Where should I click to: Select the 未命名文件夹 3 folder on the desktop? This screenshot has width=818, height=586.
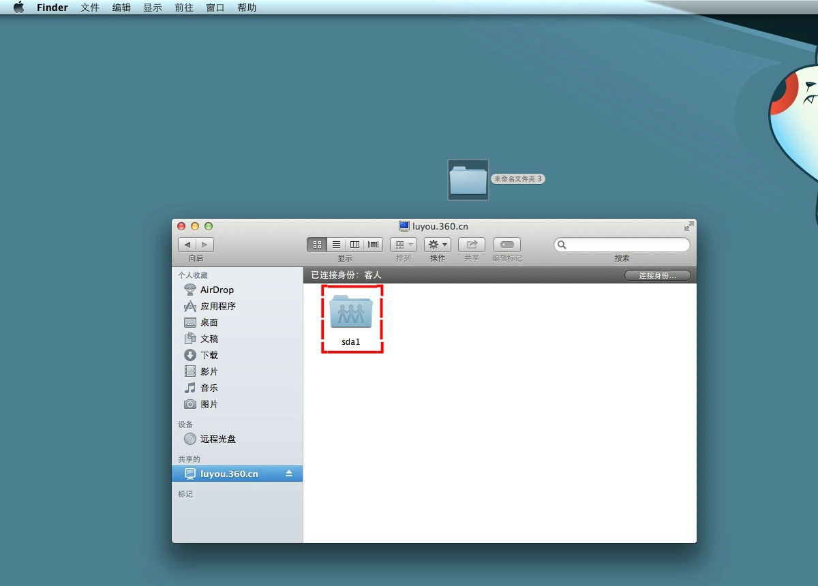pyautogui.click(x=468, y=180)
